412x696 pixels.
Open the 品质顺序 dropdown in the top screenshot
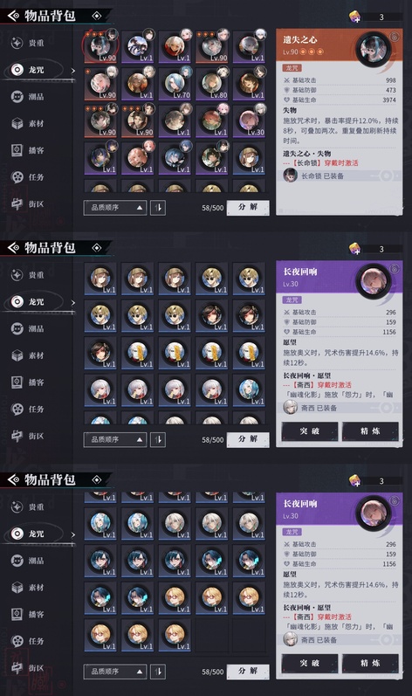[x=115, y=207]
